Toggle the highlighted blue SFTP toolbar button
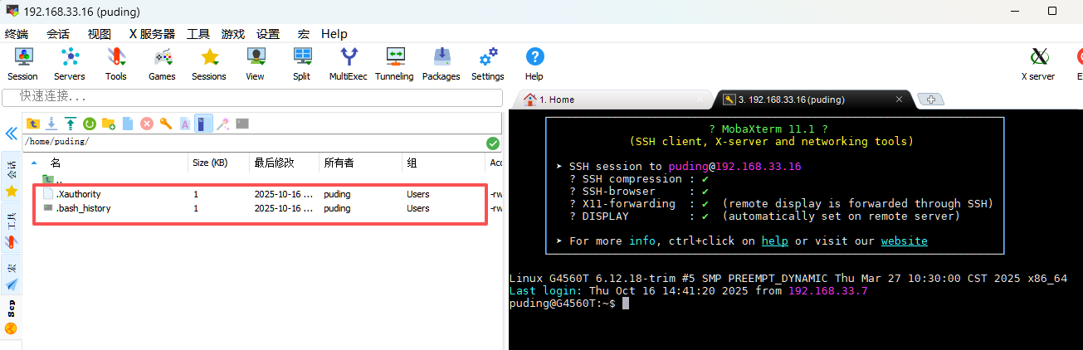1083x350 pixels. click(x=203, y=124)
